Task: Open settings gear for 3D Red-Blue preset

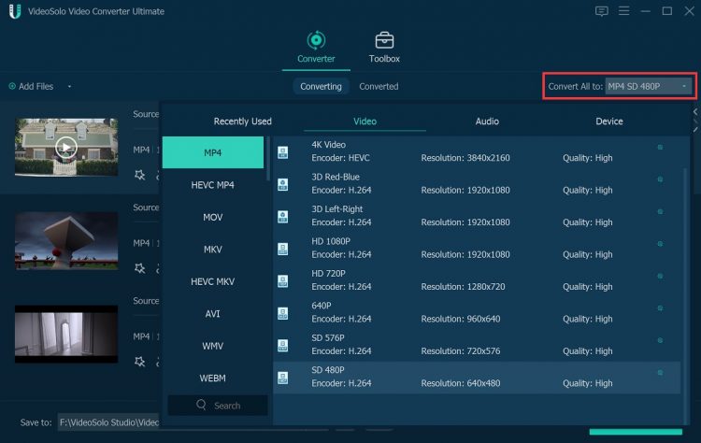Action: click(660, 179)
